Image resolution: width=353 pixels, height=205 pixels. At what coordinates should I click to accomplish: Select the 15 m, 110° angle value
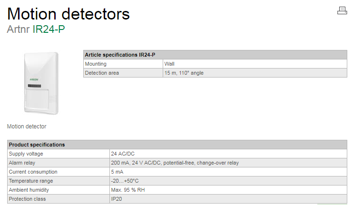[184, 73]
